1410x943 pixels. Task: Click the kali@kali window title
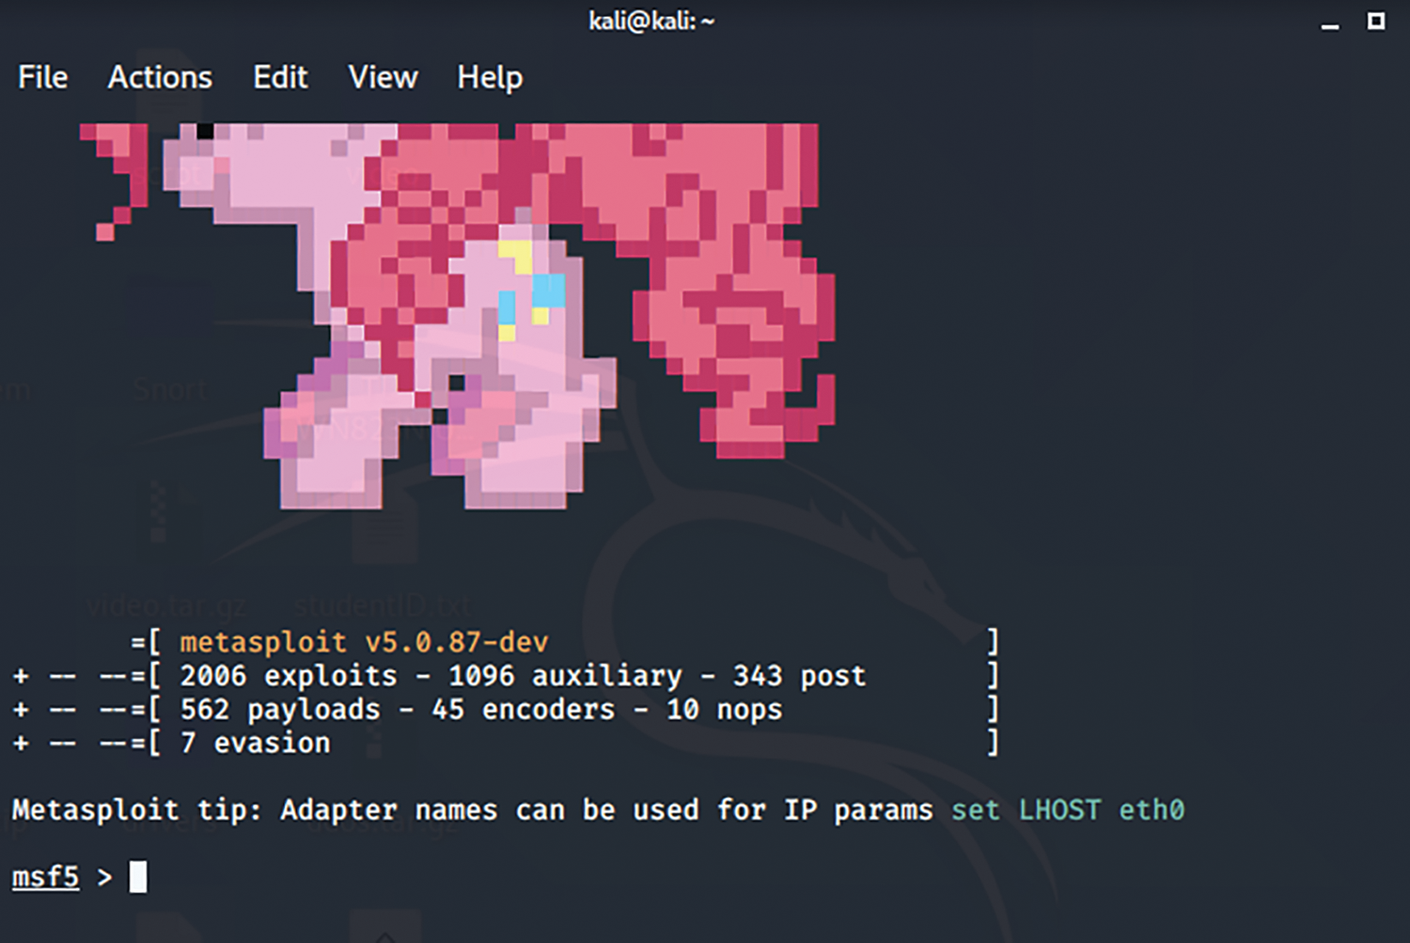click(651, 21)
